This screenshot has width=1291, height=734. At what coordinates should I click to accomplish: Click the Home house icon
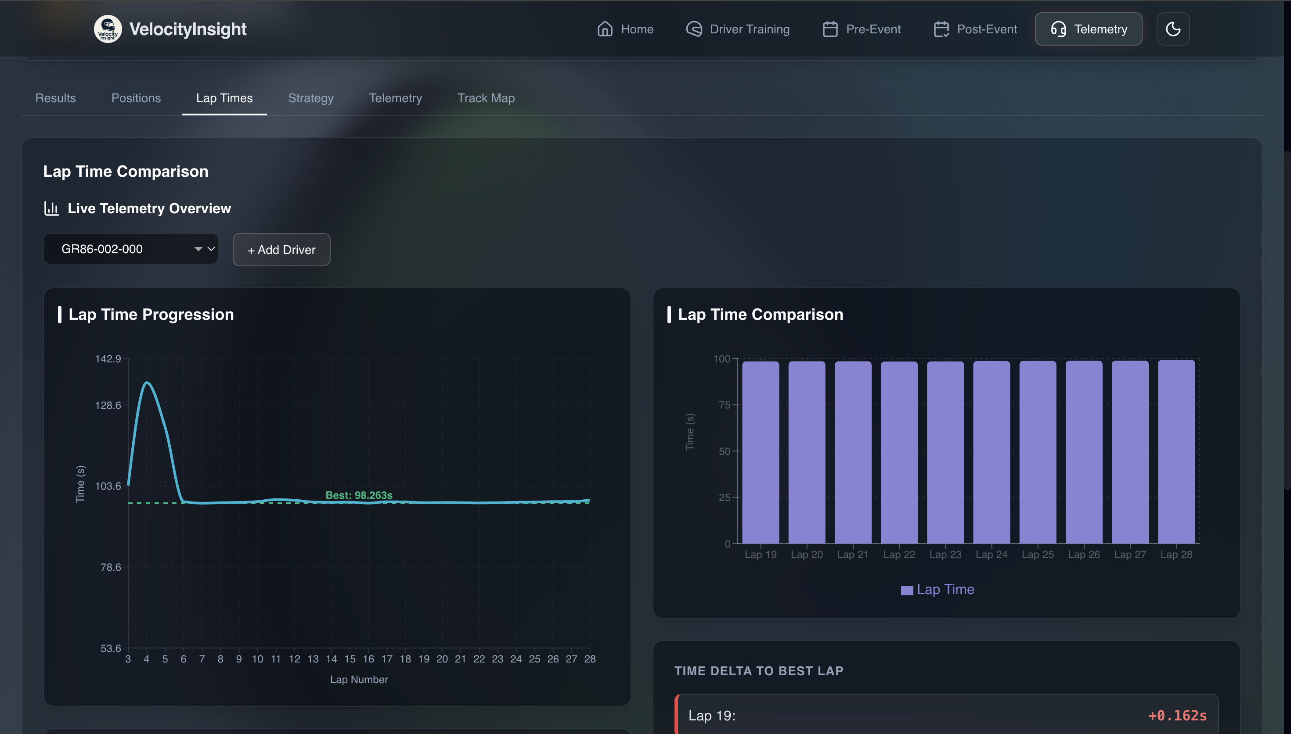point(605,29)
